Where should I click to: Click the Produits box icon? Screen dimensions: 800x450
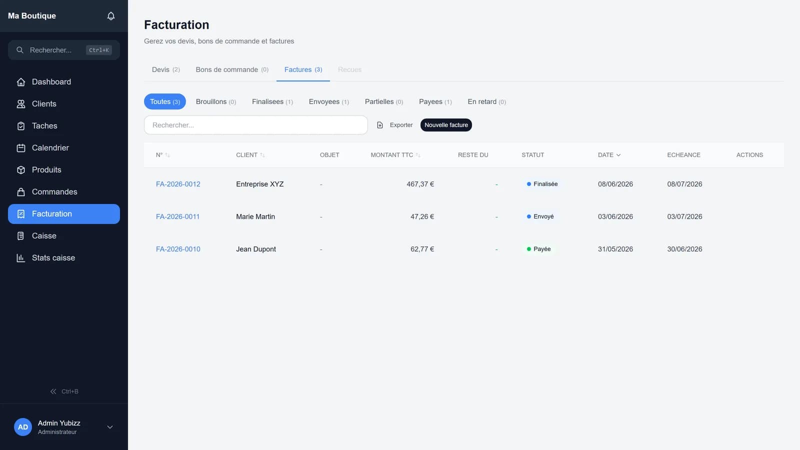(x=21, y=170)
